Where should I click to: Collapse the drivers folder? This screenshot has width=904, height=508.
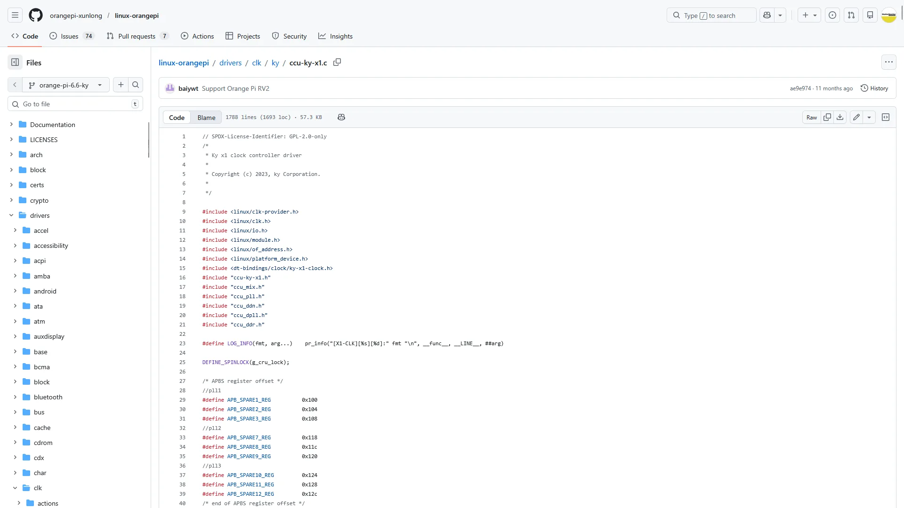pos(11,215)
